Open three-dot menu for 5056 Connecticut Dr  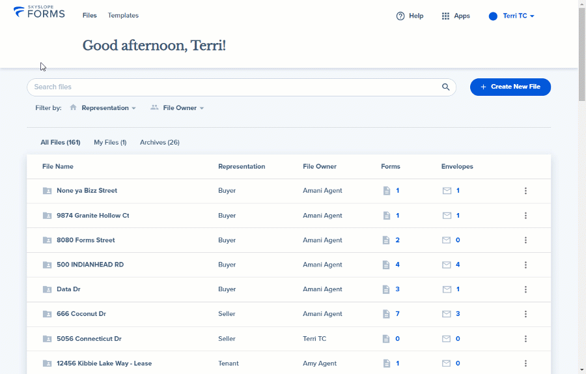(525, 338)
